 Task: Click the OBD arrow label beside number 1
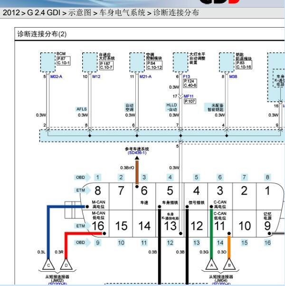[82, 178]
